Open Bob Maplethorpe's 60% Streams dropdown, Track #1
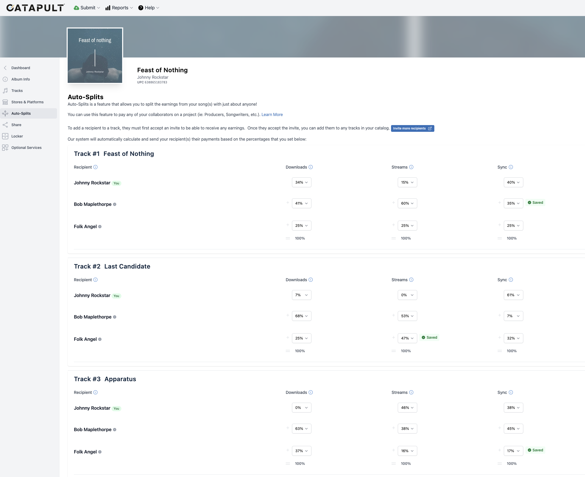Image resolution: width=585 pixels, height=477 pixels. pyautogui.click(x=408, y=203)
